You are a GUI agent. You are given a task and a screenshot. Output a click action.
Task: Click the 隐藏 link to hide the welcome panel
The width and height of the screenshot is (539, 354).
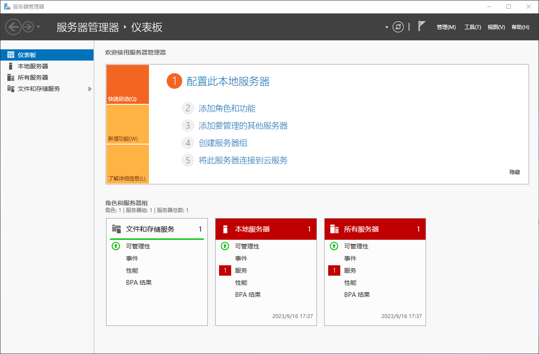[x=514, y=172]
